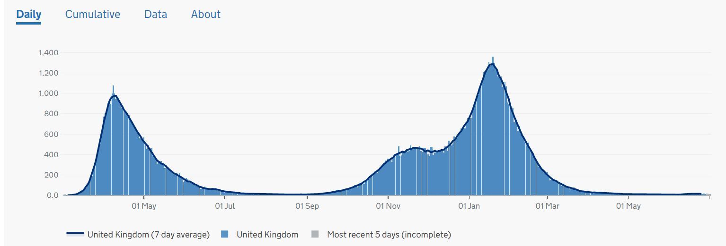The width and height of the screenshot is (726, 246).
Task: Click the 7-day average line legend icon
Action: (75, 234)
